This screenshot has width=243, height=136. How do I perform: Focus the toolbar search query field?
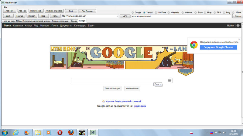(x=181, y=16)
